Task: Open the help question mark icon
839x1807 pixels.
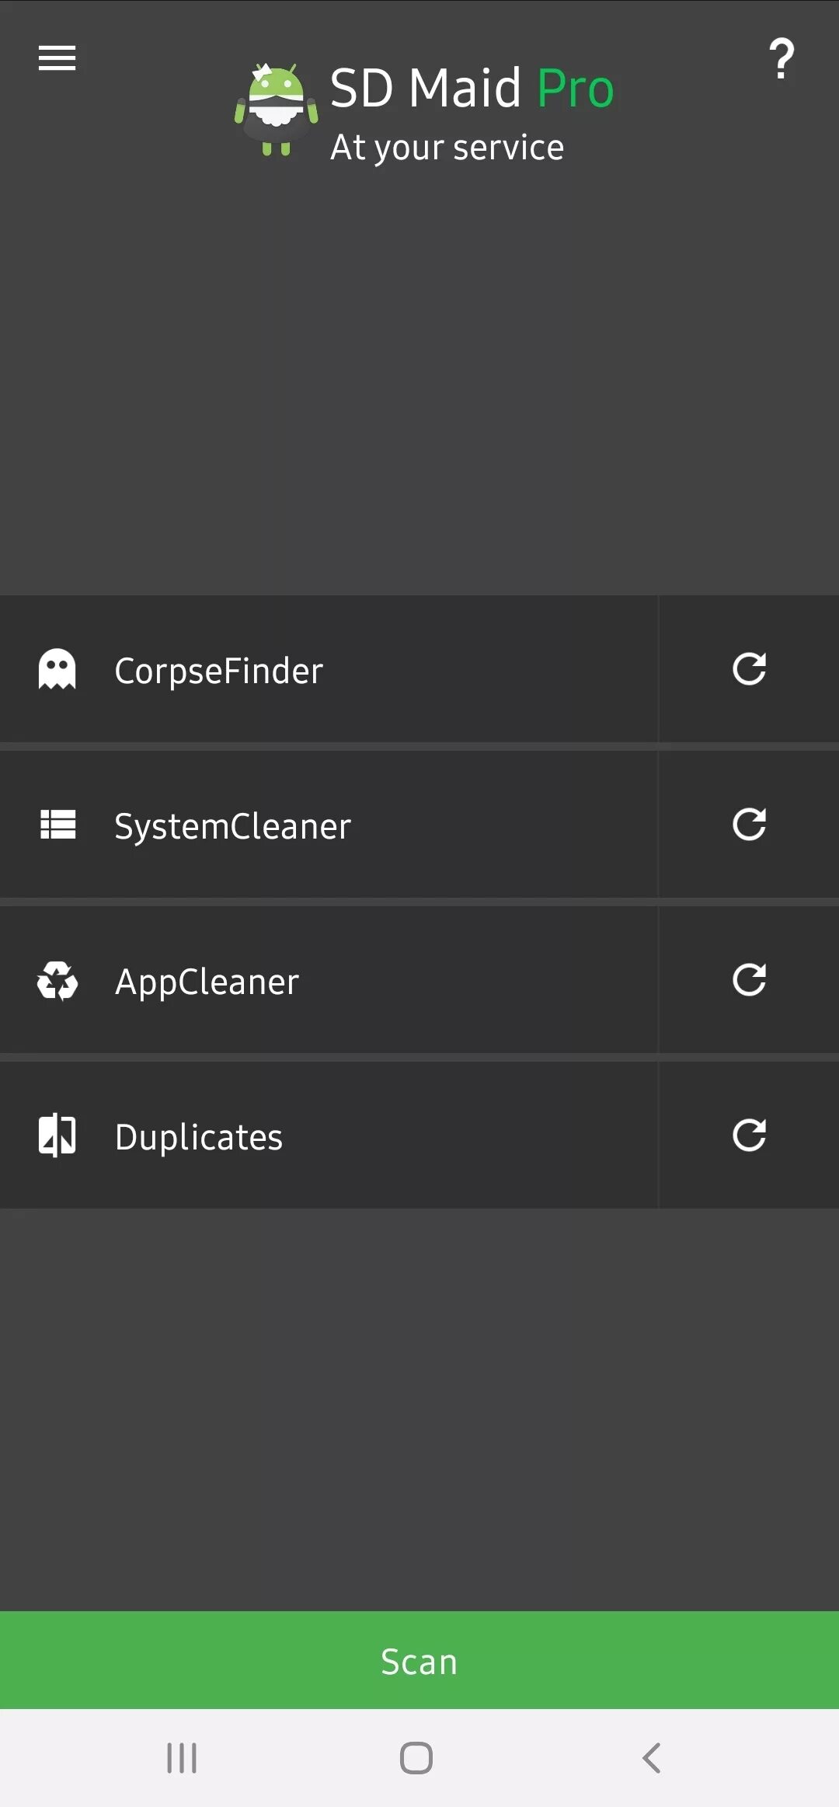Action: [782, 59]
